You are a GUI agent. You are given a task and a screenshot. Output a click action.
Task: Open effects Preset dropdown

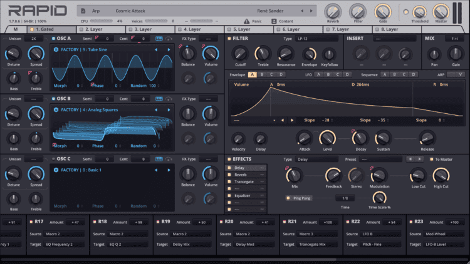click(x=380, y=160)
